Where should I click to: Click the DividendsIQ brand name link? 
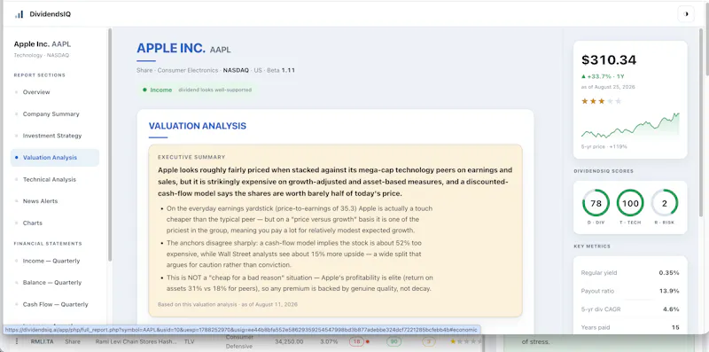[51, 14]
